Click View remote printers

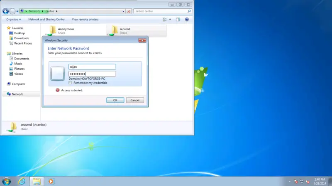tap(85, 19)
